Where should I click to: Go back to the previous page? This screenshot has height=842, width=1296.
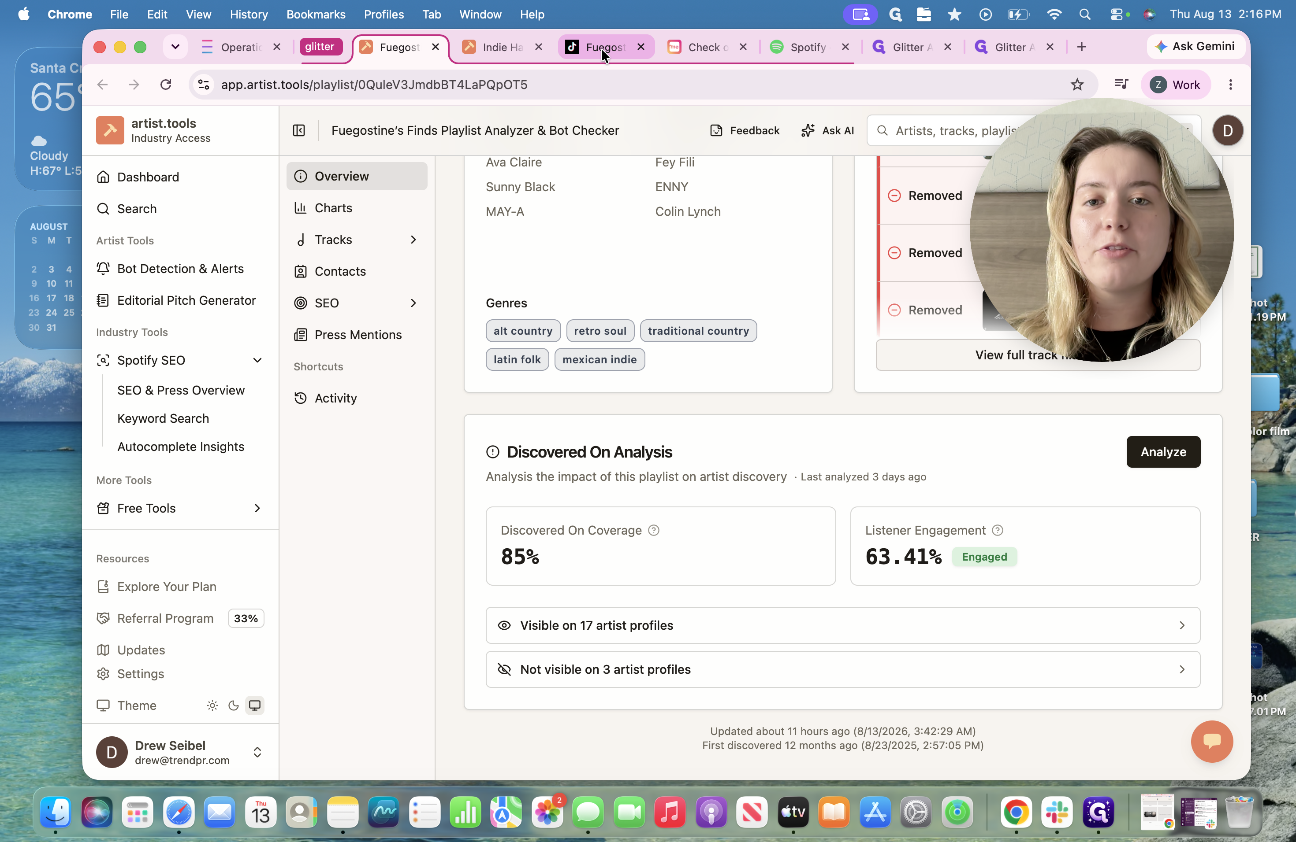tap(102, 84)
